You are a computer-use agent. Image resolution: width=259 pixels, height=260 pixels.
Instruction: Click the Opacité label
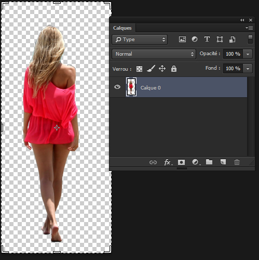point(210,54)
